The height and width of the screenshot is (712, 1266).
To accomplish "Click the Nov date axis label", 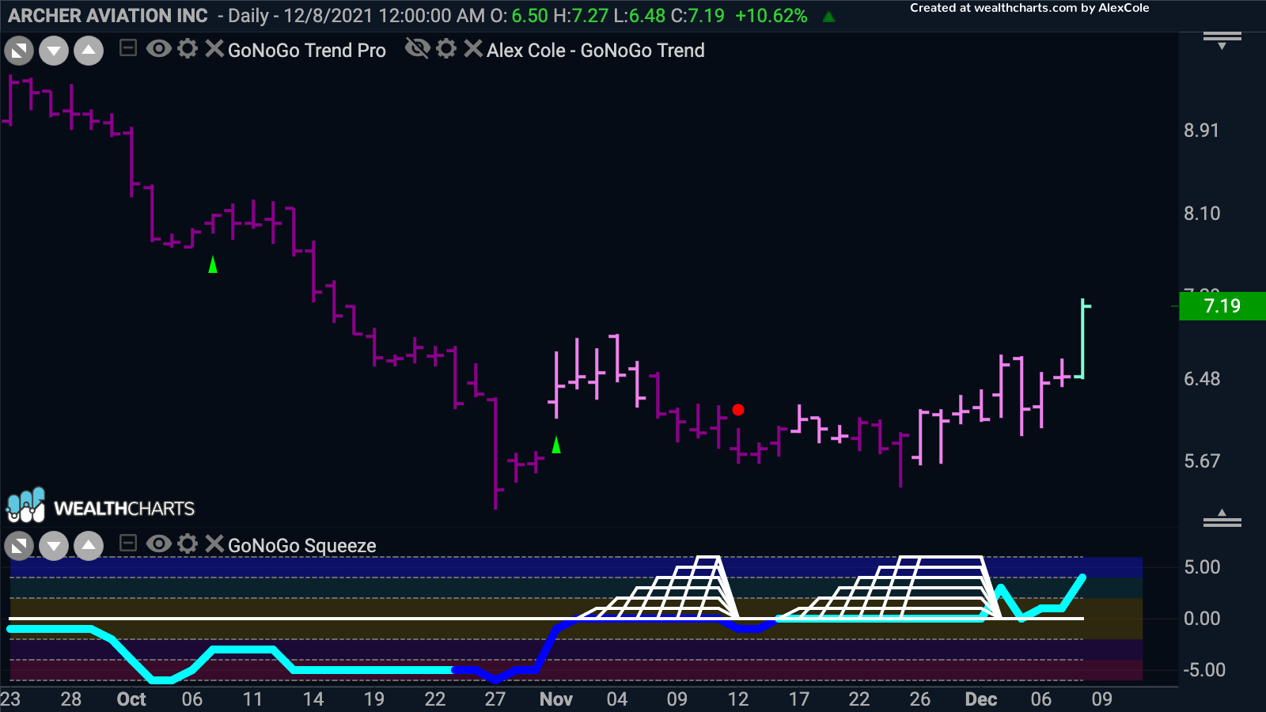I will (x=556, y=699).
